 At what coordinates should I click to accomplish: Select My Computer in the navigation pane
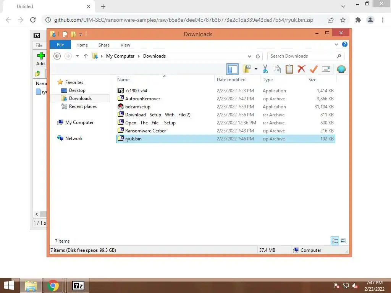[79, 122]
